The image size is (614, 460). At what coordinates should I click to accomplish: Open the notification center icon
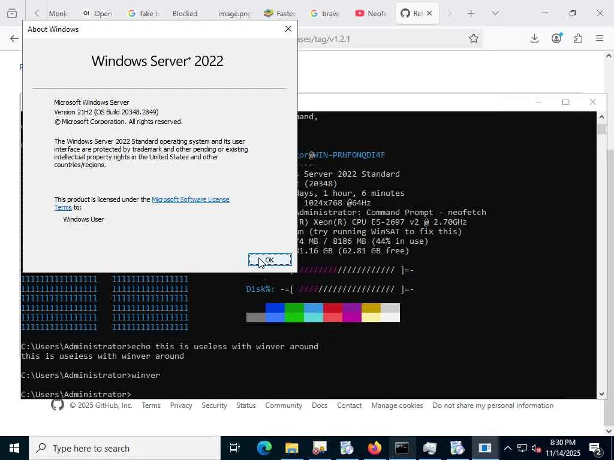(x=595, y=448)
